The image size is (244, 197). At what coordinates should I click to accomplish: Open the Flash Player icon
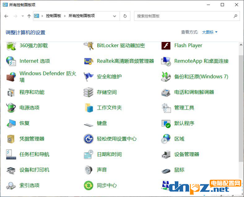pyautogui.click(x=166, y=46)
